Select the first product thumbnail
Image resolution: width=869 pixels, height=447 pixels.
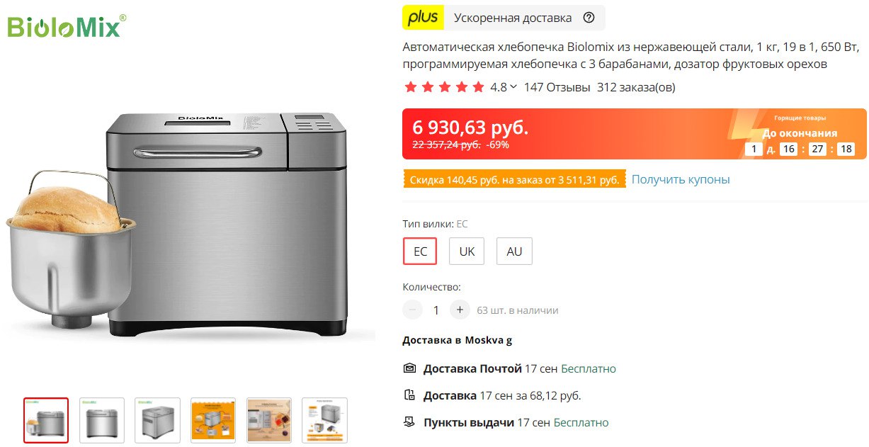coord(46,421)
